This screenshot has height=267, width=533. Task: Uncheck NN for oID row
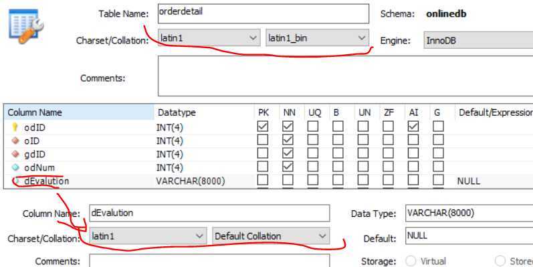(288, 140)
